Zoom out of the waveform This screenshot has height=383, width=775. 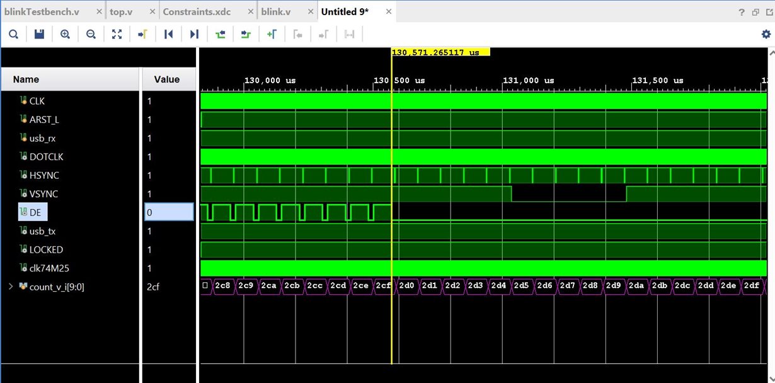pyautogui.click(x=91, y=35)
